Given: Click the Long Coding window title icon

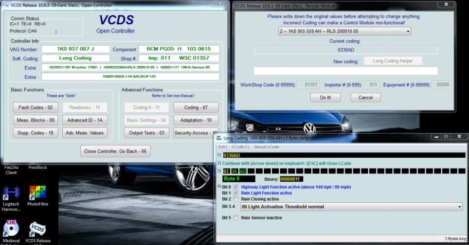Looking at the screenshot, I should [218, 138].
